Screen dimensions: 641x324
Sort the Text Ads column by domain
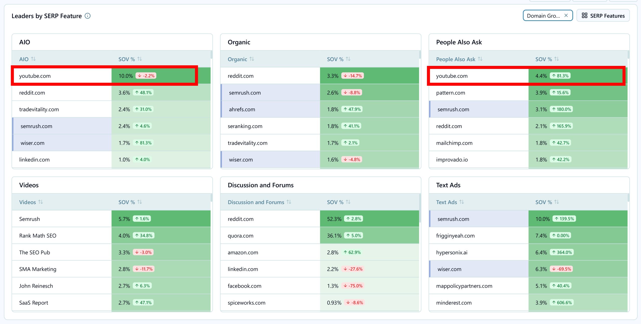pyautogui.click(x=462, y=202)
